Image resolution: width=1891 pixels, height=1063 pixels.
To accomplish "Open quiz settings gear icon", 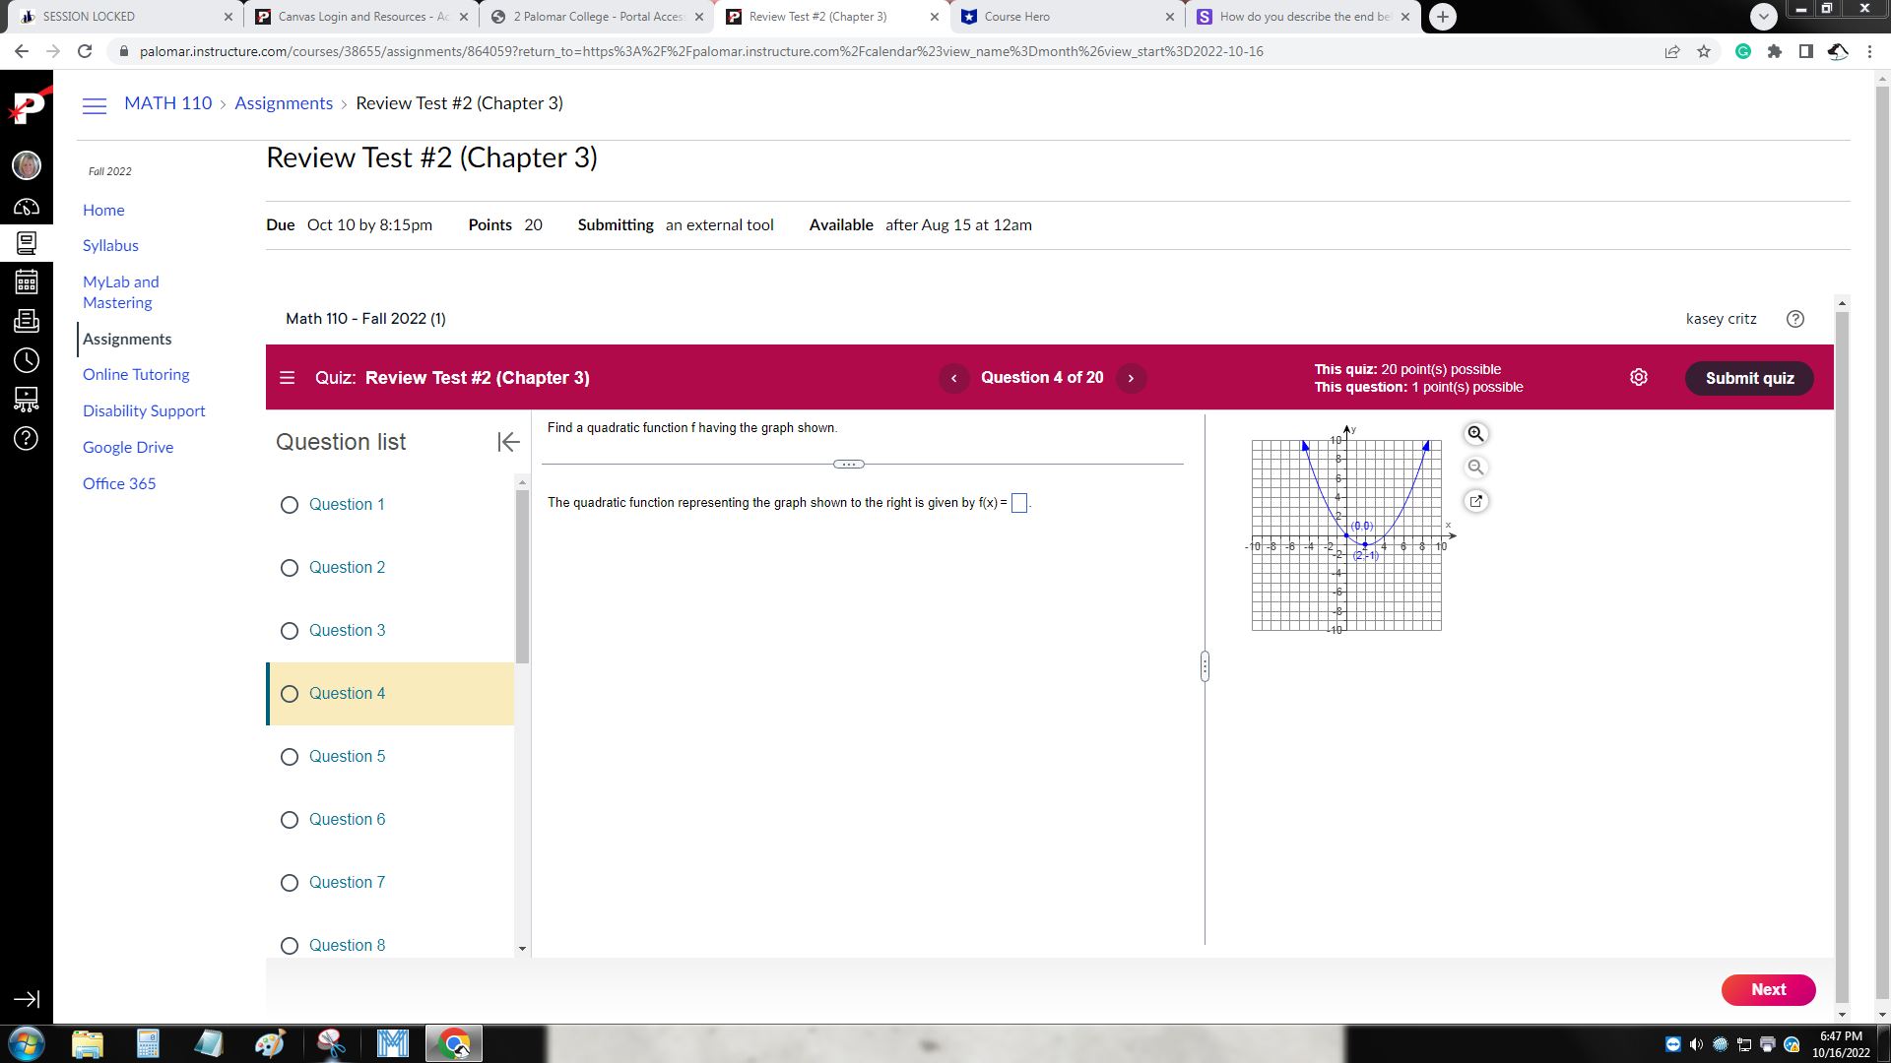I will point(1638,378).
